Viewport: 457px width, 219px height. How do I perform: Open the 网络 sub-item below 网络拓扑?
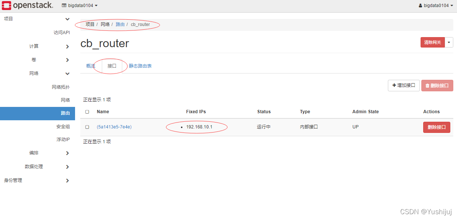pyautogui.click(x=65, y=100)
